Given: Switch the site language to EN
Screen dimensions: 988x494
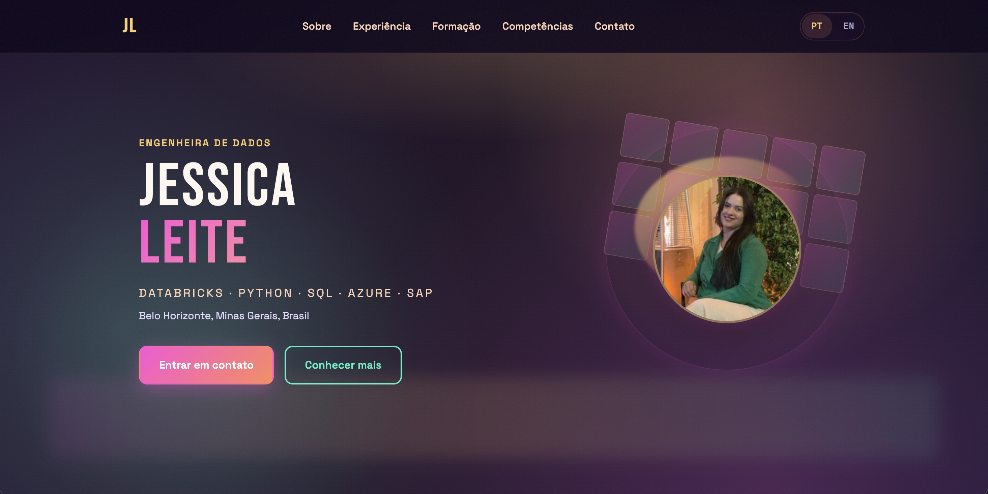Looking at the screenshot, I should (848, 26).
